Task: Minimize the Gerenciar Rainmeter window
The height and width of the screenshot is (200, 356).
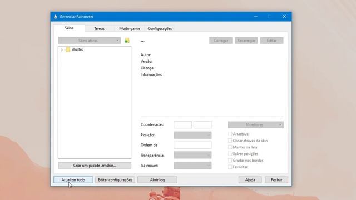Action: tap(256, 17)
